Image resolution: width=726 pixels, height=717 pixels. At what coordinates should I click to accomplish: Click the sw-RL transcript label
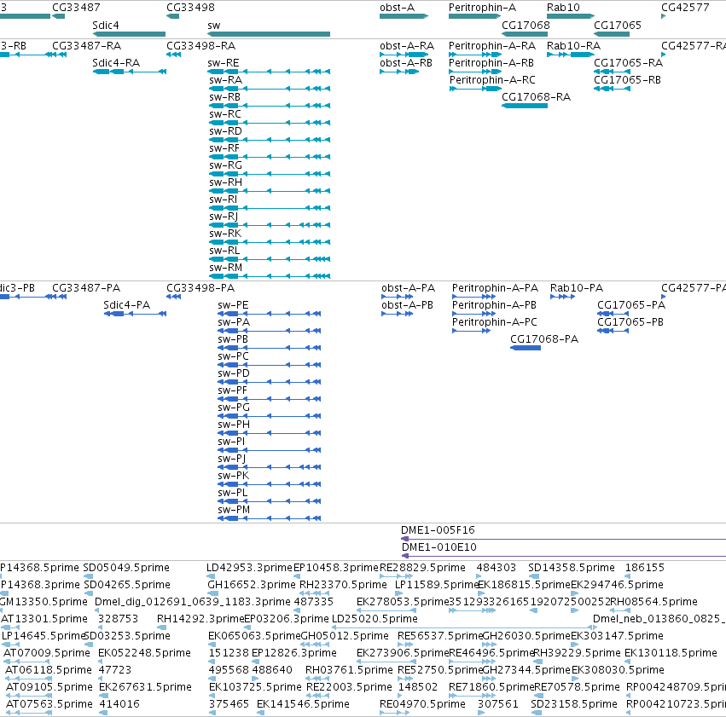click(x=224, y=252)
